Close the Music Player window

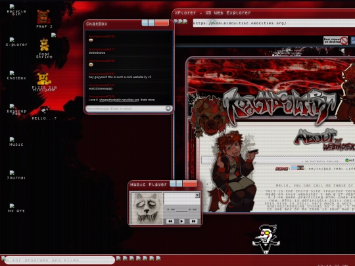(x=190, y=183)
